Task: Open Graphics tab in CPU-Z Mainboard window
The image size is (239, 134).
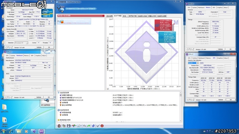Action: [x=38, y=55]
